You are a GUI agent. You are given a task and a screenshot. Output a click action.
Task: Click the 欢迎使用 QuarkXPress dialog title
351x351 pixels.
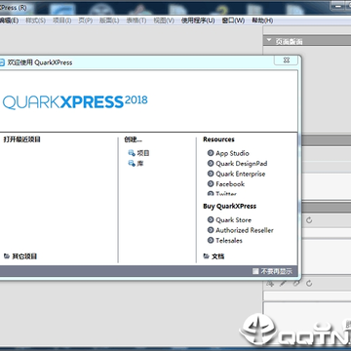(40, 62)
